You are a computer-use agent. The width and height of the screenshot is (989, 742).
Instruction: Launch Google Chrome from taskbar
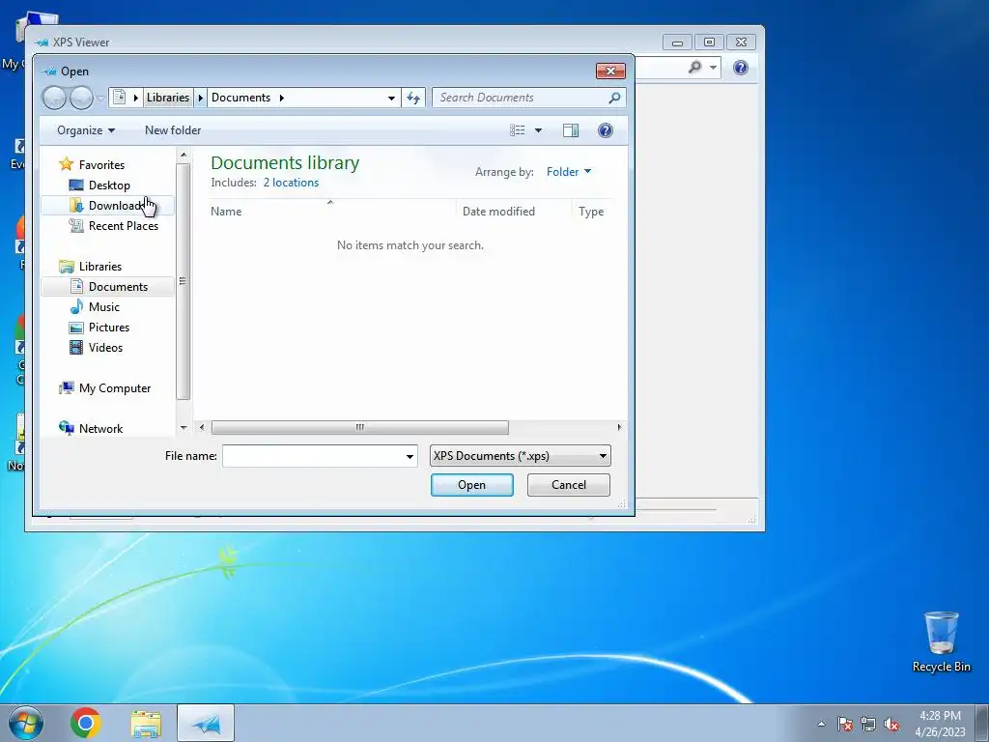pyautogui.click(x=86, y=723)
